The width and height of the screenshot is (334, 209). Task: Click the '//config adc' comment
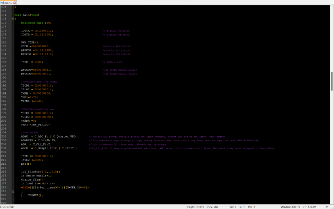pyautogui.click(x=30, y=133)
